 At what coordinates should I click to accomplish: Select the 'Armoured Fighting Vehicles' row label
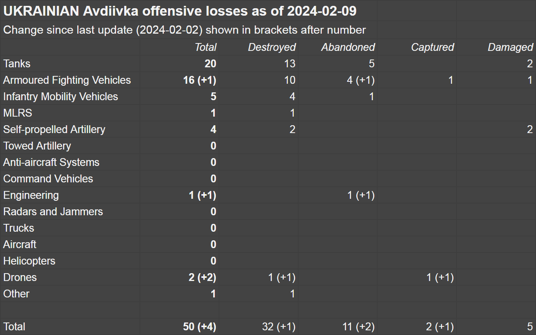tap(67, 80)
